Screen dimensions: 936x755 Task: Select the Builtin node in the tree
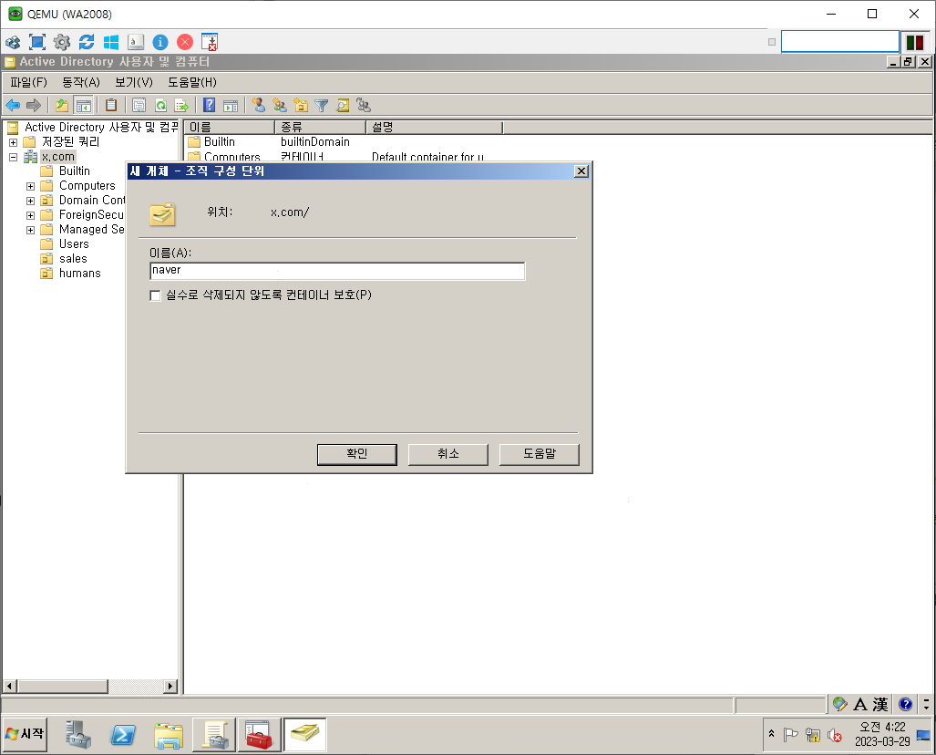point(74,171)
